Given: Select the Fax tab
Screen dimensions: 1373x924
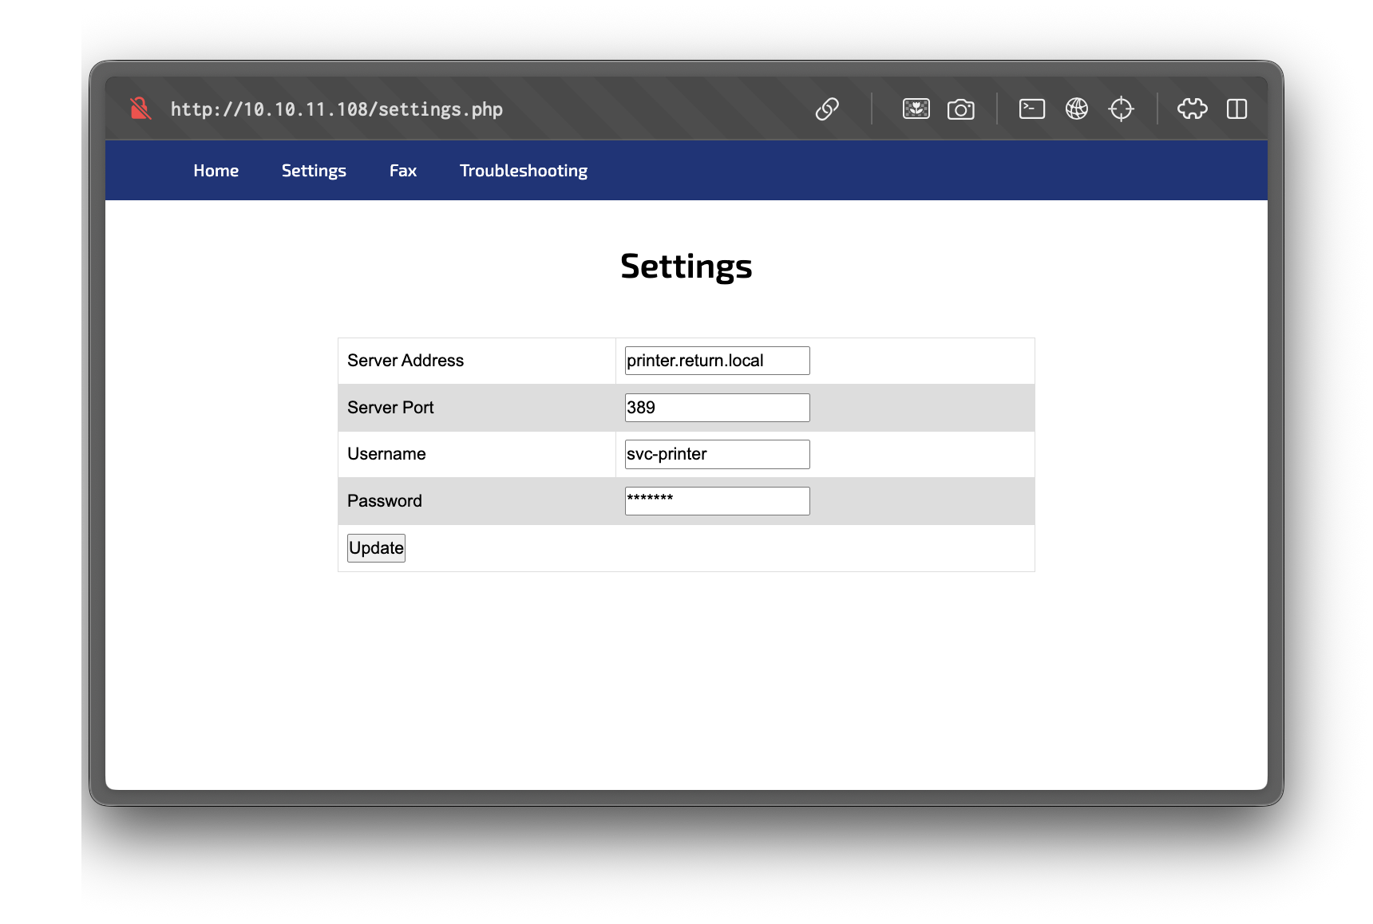Looking at the screenshot, I should [403, 170].
